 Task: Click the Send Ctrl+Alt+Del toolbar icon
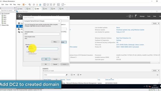[x=29, y=5]
